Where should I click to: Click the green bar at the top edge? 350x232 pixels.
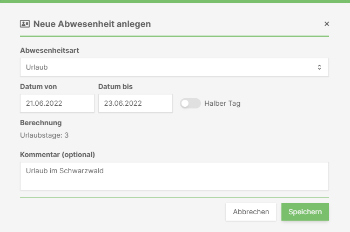coord(175,1)
